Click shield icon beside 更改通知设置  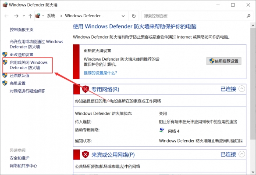pos(5,55)
